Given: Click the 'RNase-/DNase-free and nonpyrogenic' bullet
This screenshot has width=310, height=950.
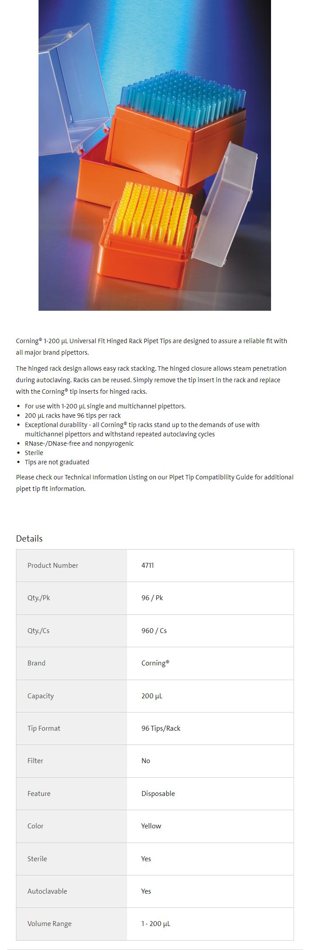Looking at the screenshot, I should pyautogui.click(x=79, y=443).
